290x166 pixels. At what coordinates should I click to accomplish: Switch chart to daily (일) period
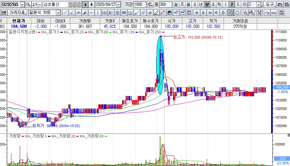tap(176, 5)
